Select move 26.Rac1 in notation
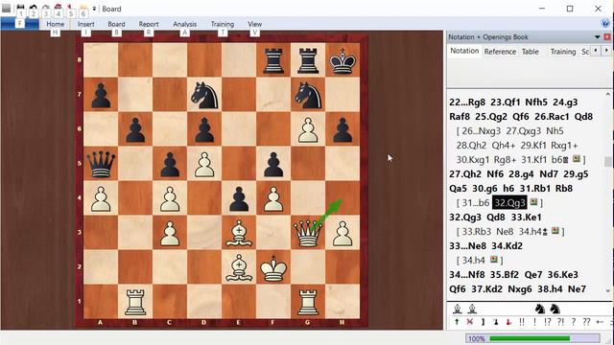614x345 pixels. 552,117
